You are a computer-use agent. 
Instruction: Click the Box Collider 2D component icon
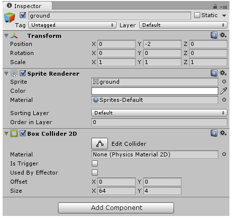coord(14,134)
